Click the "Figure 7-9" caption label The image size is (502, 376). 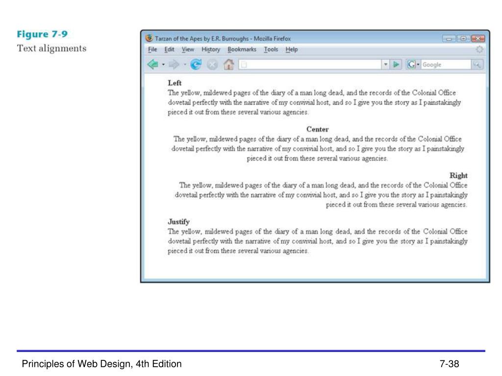coord(42,34)
